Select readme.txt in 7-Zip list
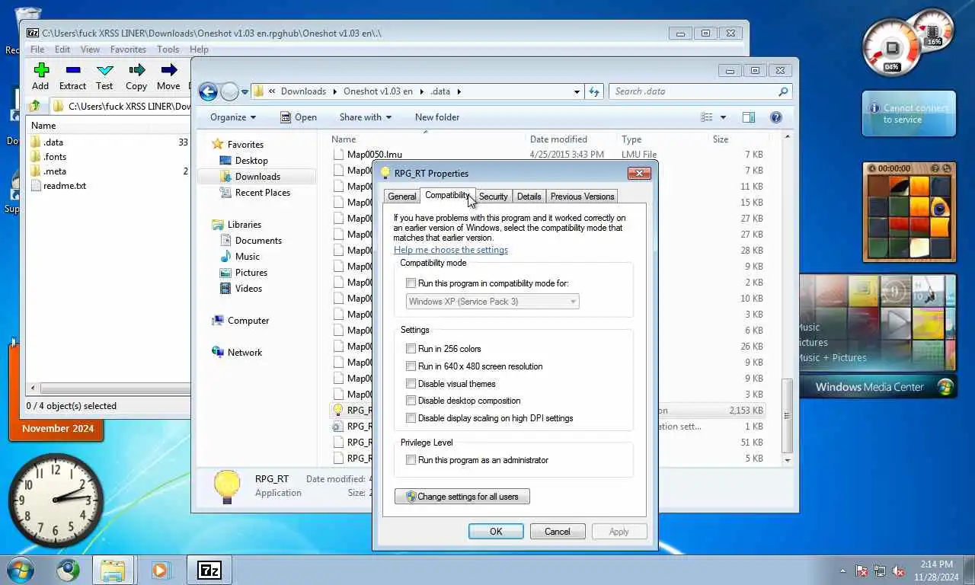The height and width of the screenshot is (585, 975). pos(65,186)
